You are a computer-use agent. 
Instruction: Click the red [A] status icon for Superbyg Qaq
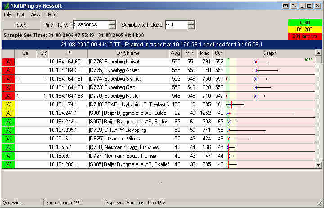coord(8,87)
